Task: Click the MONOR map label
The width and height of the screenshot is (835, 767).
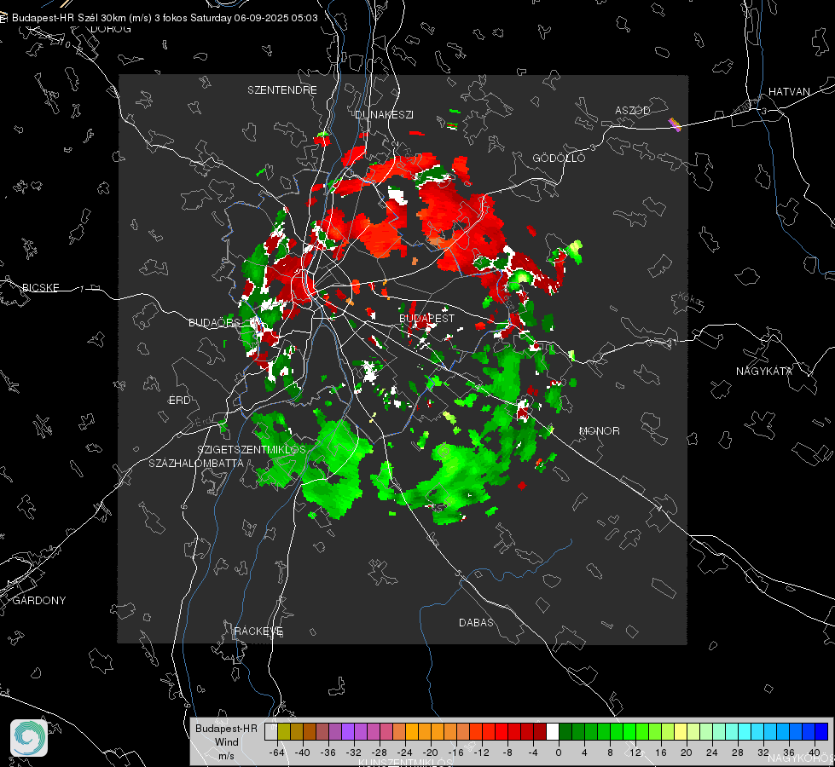Action: (599, 430)
